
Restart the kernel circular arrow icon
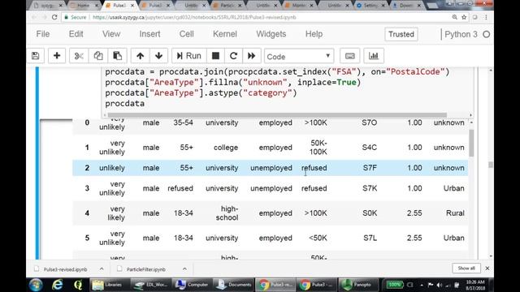click(233, 56)
